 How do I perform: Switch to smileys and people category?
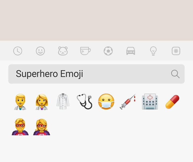[40, 51]
